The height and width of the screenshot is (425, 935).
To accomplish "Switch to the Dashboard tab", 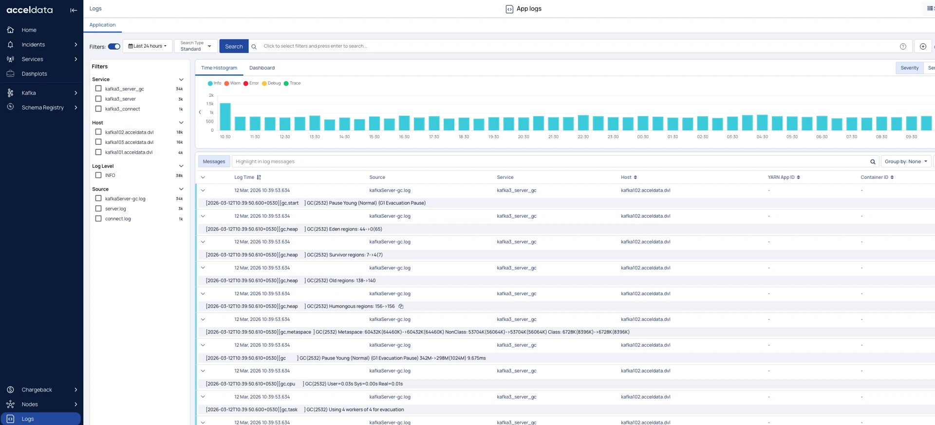I will pyautogui.click(x=262, y=68).
